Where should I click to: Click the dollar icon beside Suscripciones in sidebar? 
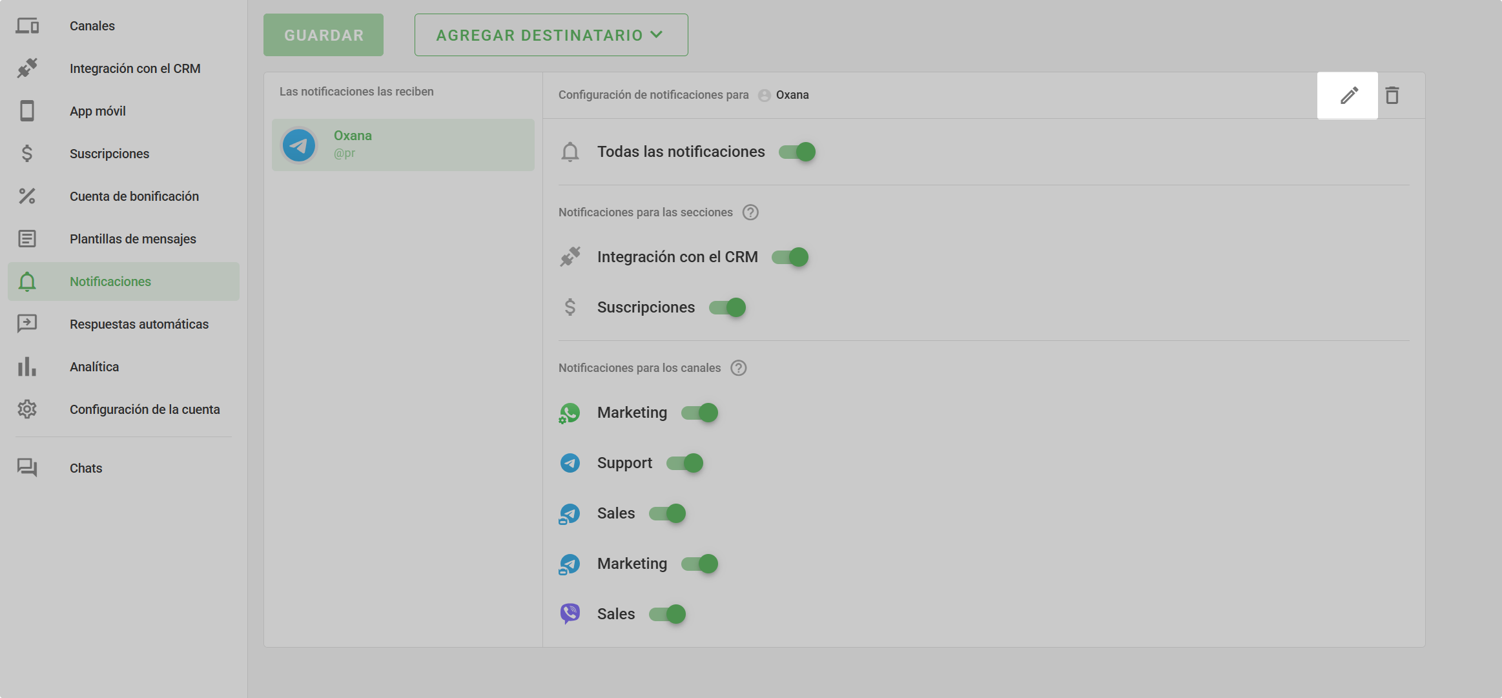pos(27,154)
